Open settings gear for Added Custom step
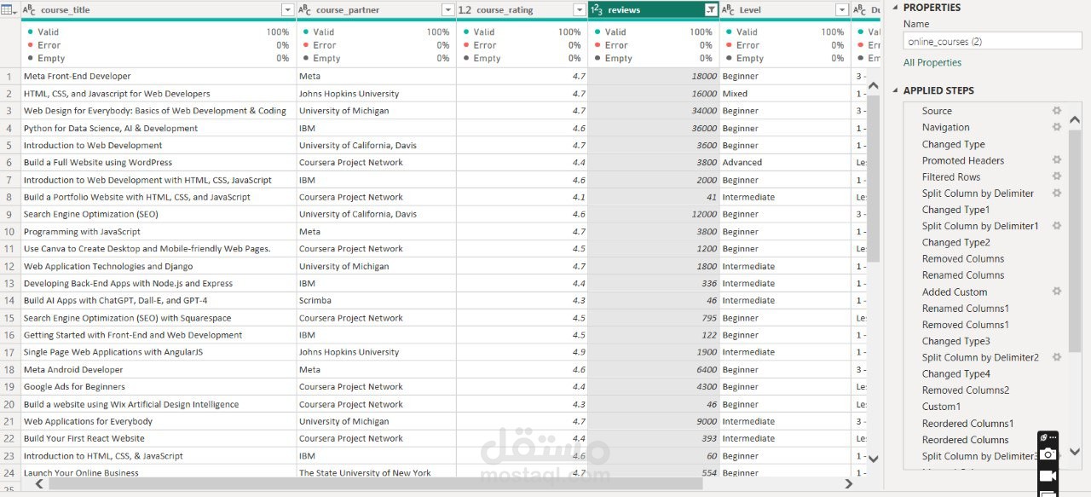1091x497 pixels. 1057,292
